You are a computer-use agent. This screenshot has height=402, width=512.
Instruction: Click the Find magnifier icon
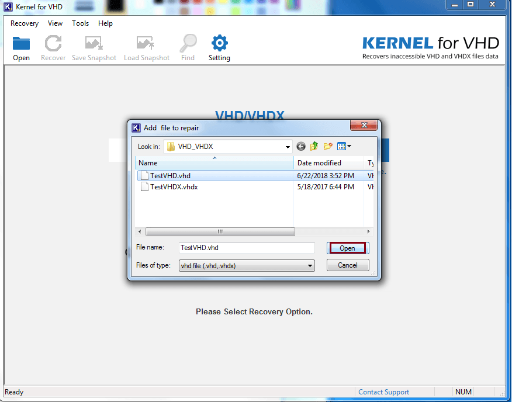[x=188, y=43]
